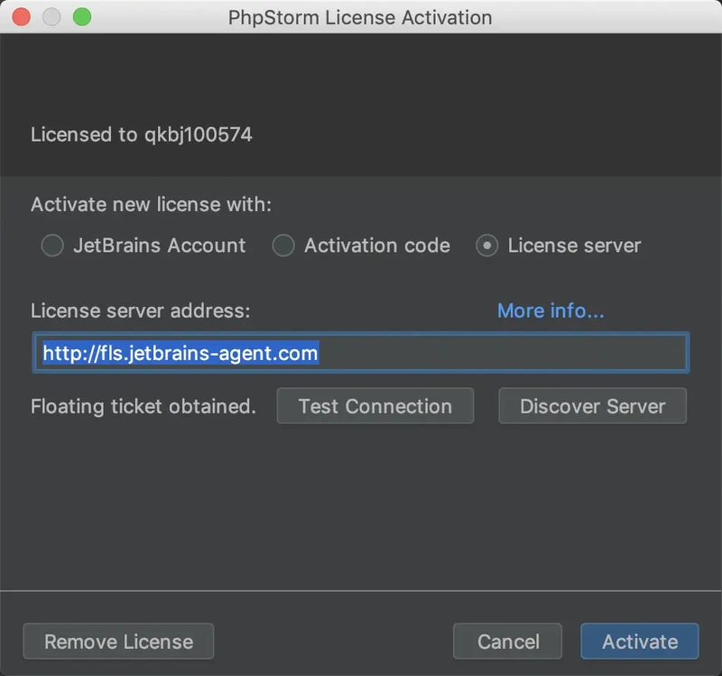This screenshot has height=676, width=722.
Task: Click the separator line above the bottom buttons
Action: pyautogui.click(x=361, y=591)
